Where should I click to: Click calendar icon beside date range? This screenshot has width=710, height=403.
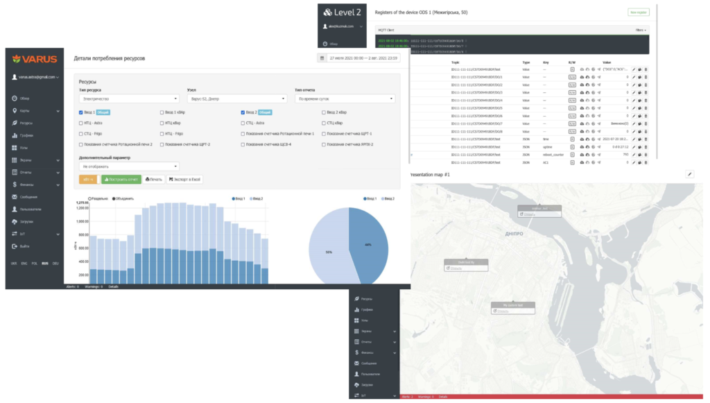pos(322,58)
